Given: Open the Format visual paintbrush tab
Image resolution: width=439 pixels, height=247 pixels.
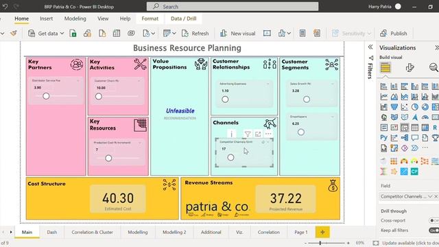Looking at the screenshot, I should point(410,67).
